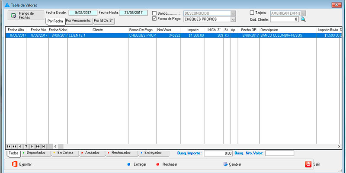Open the Fecha Desde date picker

point(83,13)
